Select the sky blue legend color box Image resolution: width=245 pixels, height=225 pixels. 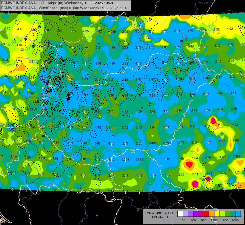click(x=238, y=214)
